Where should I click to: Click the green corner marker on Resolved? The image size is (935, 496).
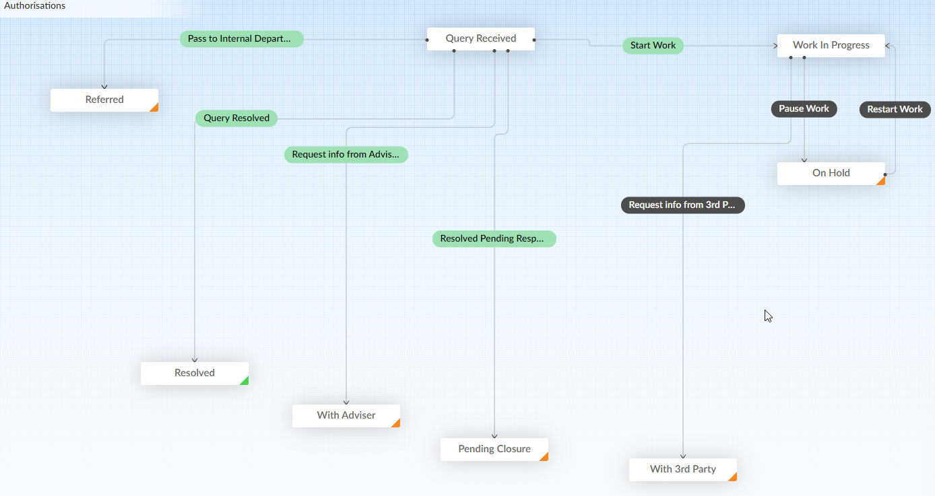click(245, 381)
